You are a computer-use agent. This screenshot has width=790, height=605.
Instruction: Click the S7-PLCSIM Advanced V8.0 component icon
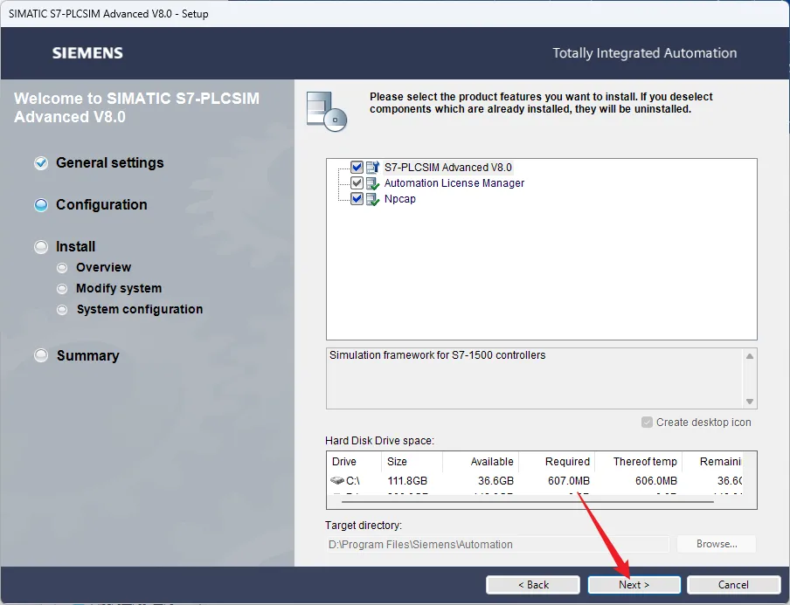372,167
